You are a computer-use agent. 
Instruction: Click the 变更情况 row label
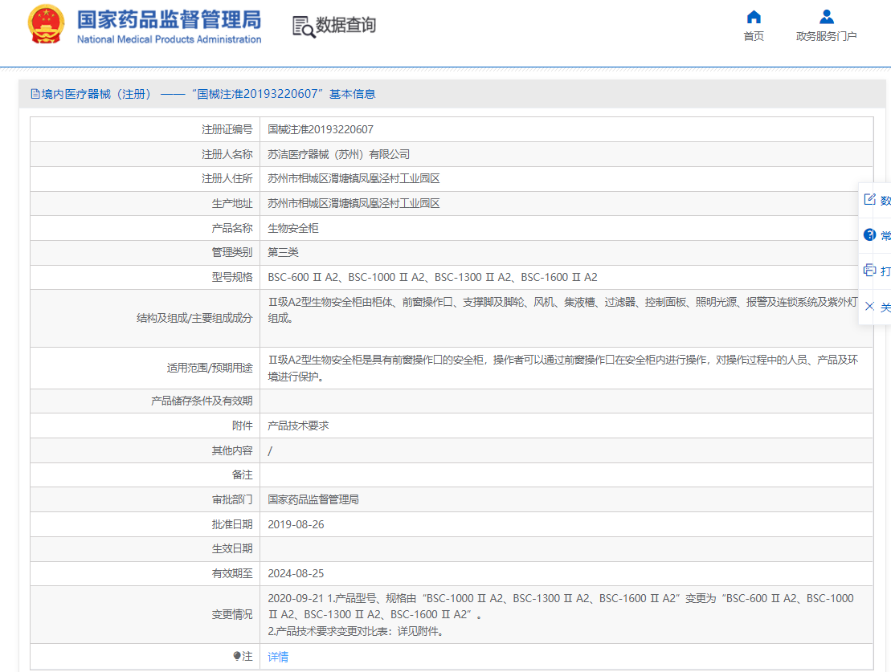pyautogui.click(x=232, y=615)
